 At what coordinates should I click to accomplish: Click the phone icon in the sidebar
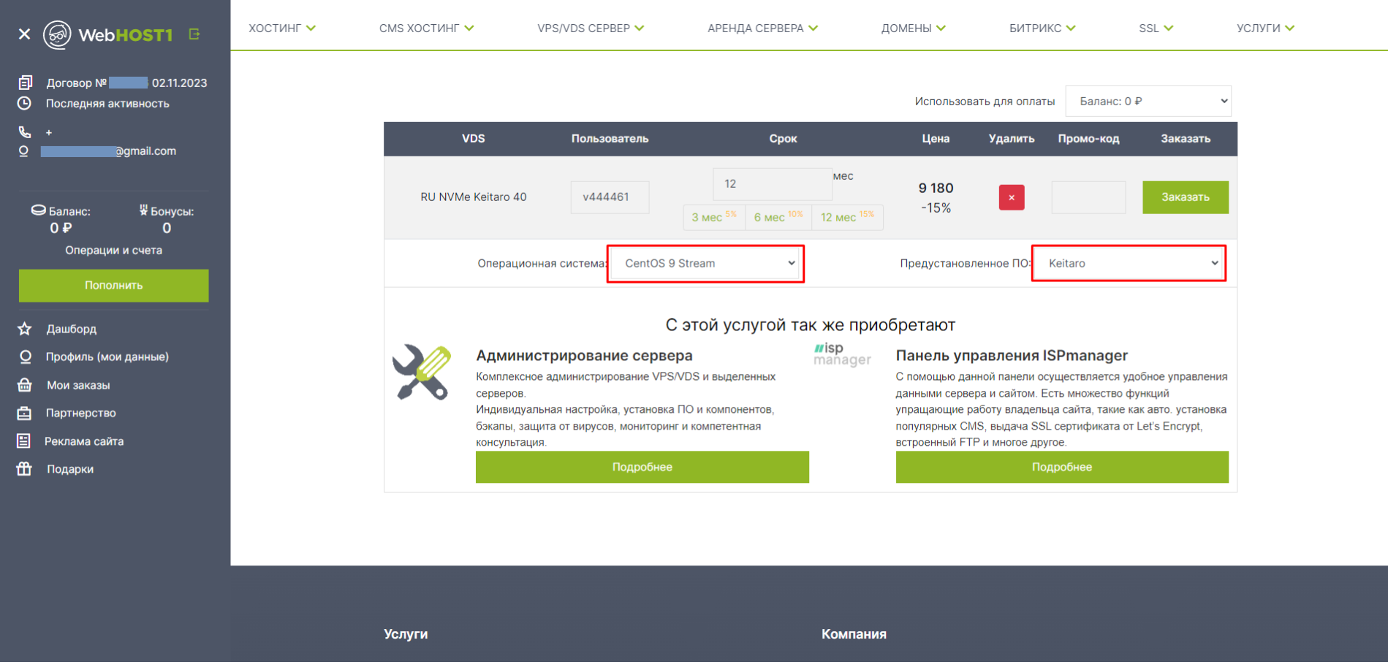point(25,132)
